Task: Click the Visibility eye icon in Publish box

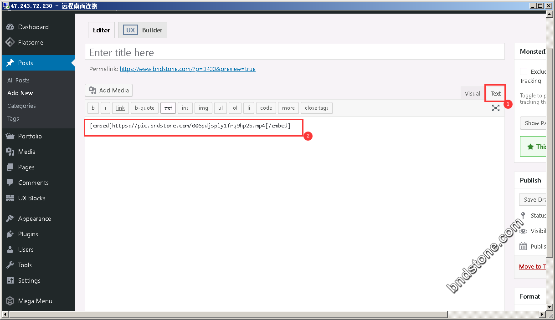Action: (523, 231)
